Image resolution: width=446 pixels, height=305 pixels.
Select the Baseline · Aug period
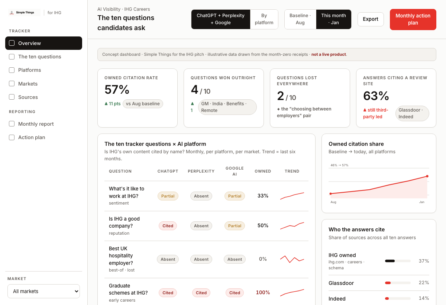coord(300,19)
